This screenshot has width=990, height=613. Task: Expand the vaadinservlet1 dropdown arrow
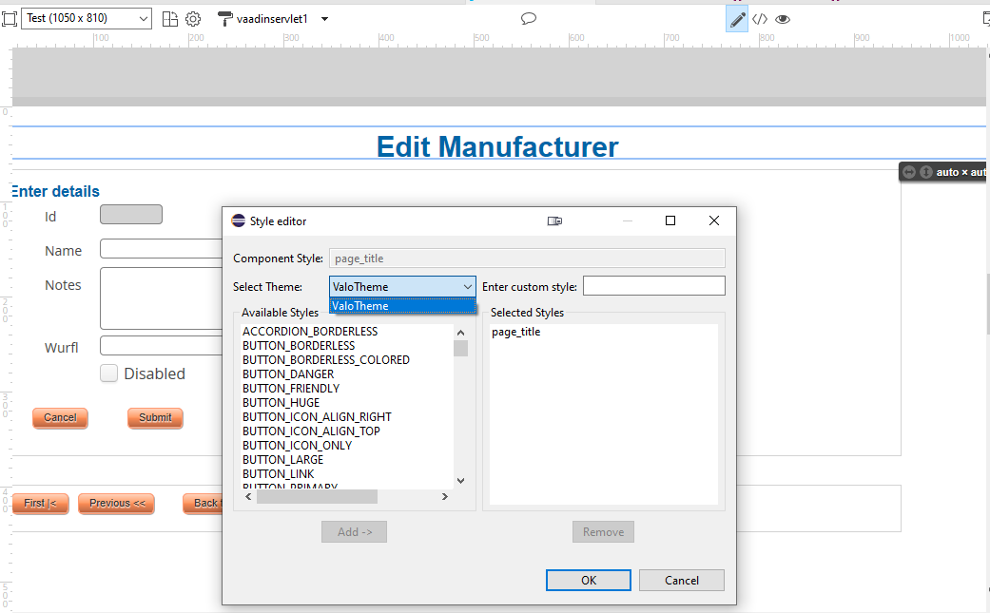pos(325,19)
